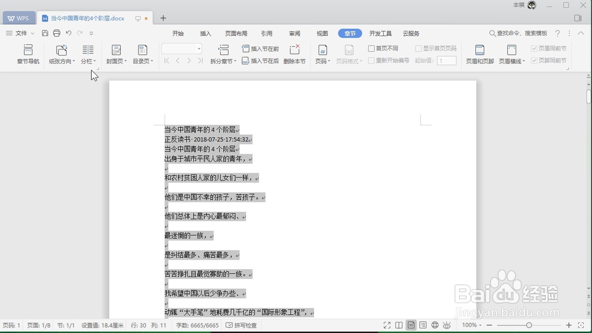
Task: Expand the 文件 menu dropdown arrow
Action: tap(33, 34)
